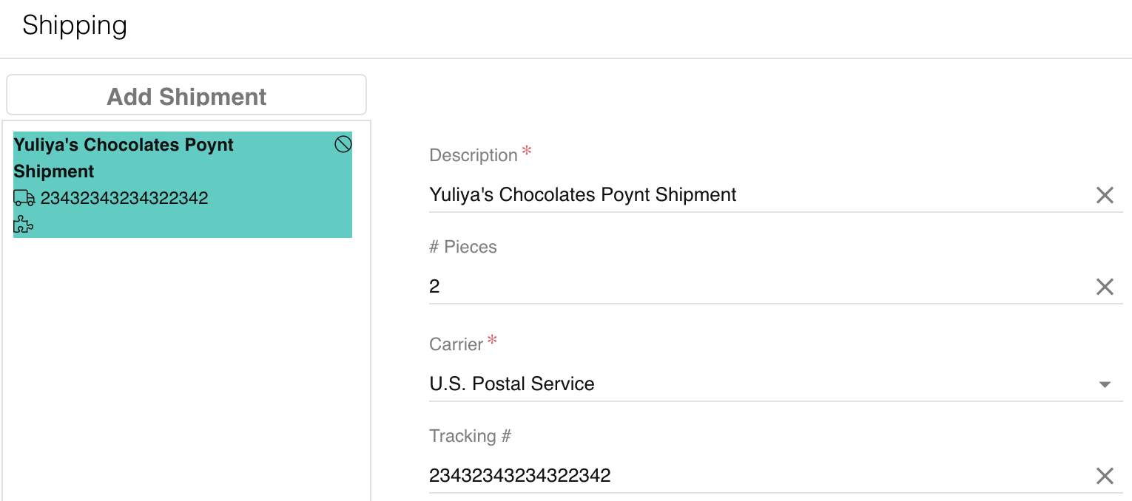Image resolution: width=1132 pixels, height=501 pixels.
Task: Focus the Tracking # input field
Action: (758, 475)
